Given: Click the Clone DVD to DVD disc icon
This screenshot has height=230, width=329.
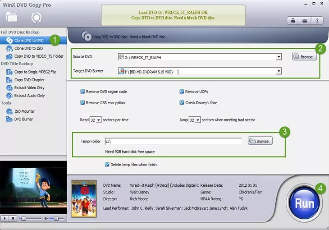Looking at the screenshot, I should (x=9, y=40).
